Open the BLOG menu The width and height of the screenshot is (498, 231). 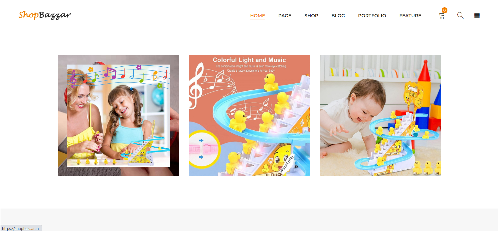click(338, 16)
